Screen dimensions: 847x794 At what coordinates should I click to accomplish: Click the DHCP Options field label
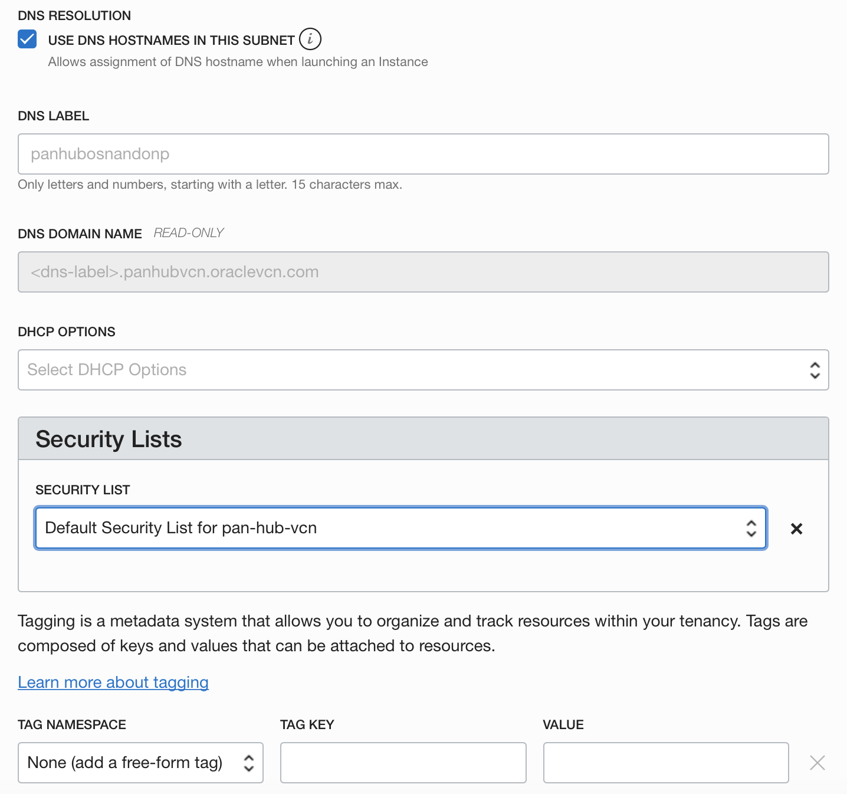tap(67, 332)
